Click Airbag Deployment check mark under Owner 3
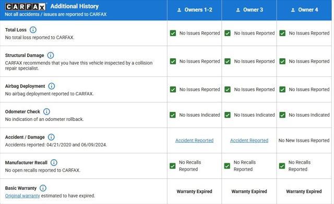 coord(228,89)
